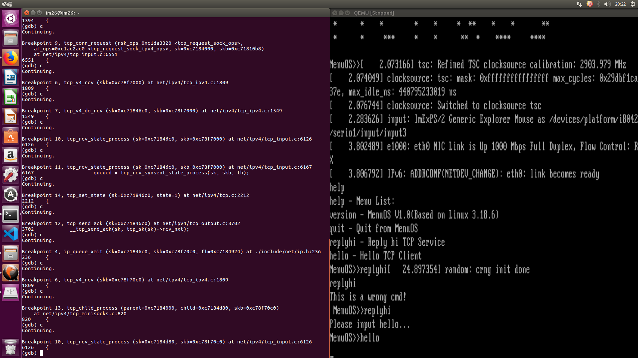The height and width of the screenshot is (358, 638).
Task: Open the Bluetooth indicator menu
Action: pos(598,4)
